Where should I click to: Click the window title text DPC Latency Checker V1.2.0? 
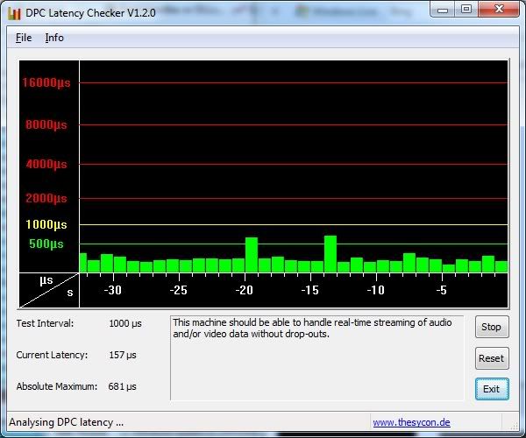tap(90, 13)
